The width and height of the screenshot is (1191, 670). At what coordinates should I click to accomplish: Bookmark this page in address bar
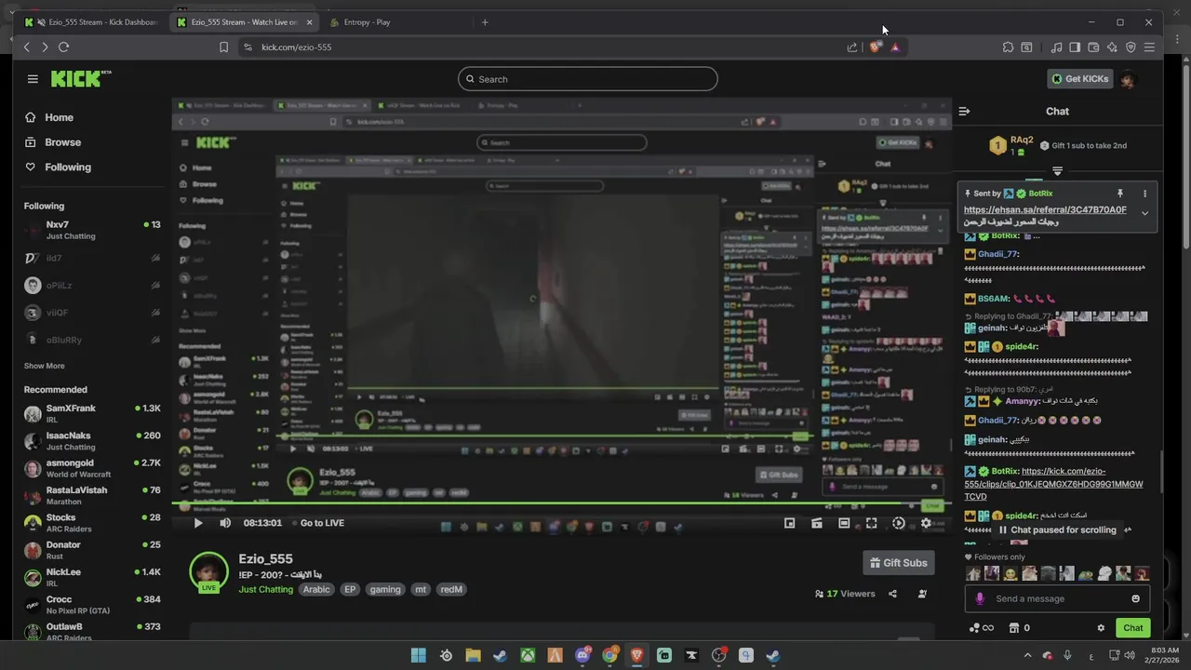point(223,47)
